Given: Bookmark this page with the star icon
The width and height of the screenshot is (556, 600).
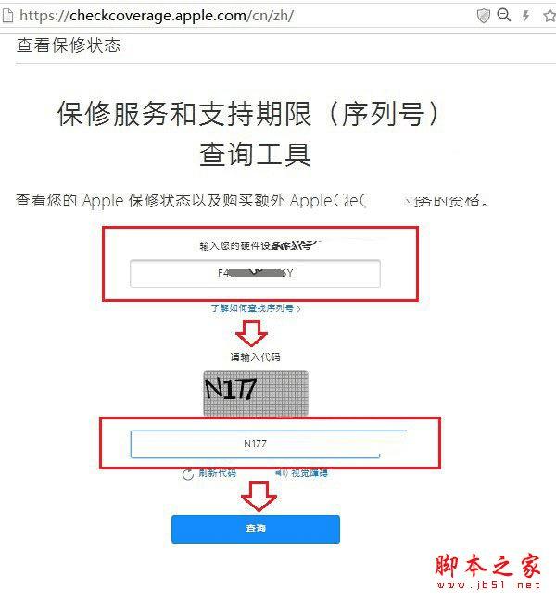Looking at the screenshot, I should pos(550,16).
